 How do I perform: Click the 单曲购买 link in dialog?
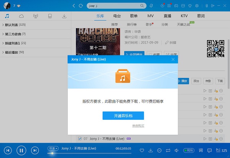(138, 126)
